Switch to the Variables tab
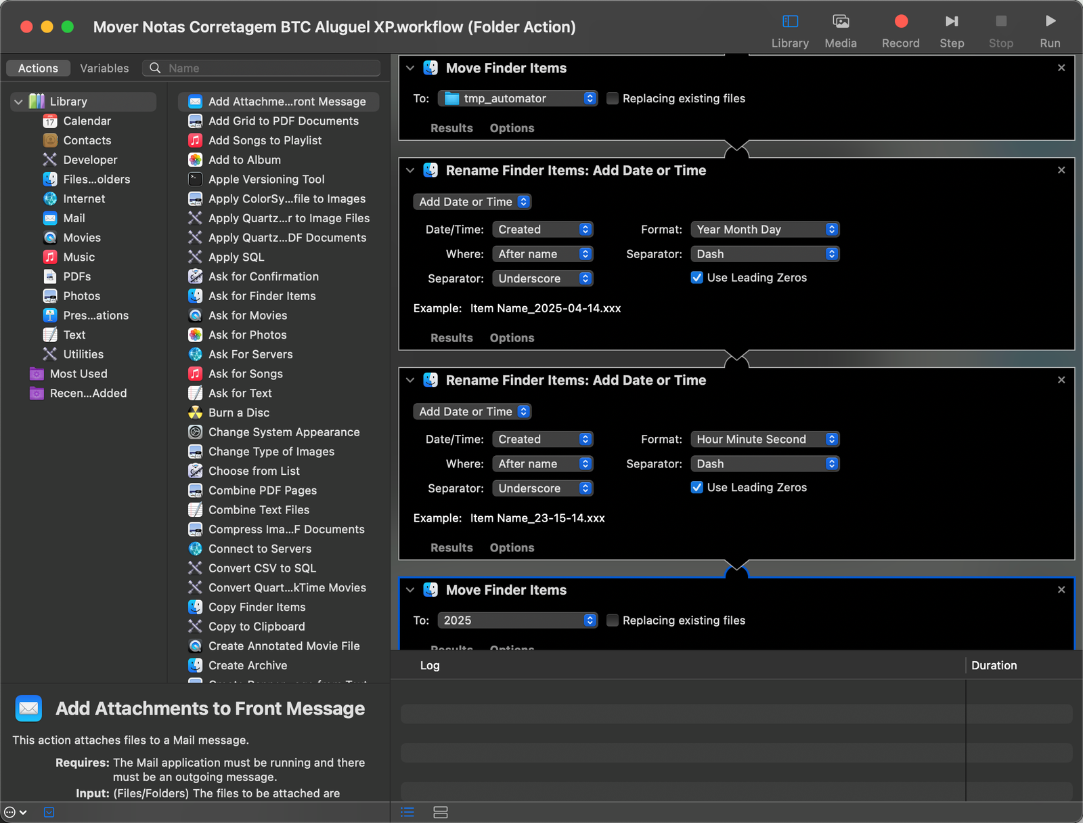This screenshot has width=1083, height=823. point(104,68)
